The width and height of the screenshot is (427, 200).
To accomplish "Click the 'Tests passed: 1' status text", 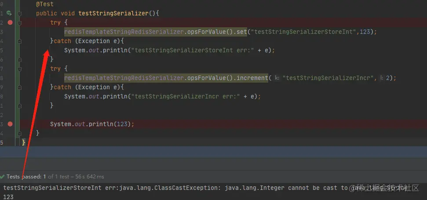I will pyautogui.click(x=26, y=177).
